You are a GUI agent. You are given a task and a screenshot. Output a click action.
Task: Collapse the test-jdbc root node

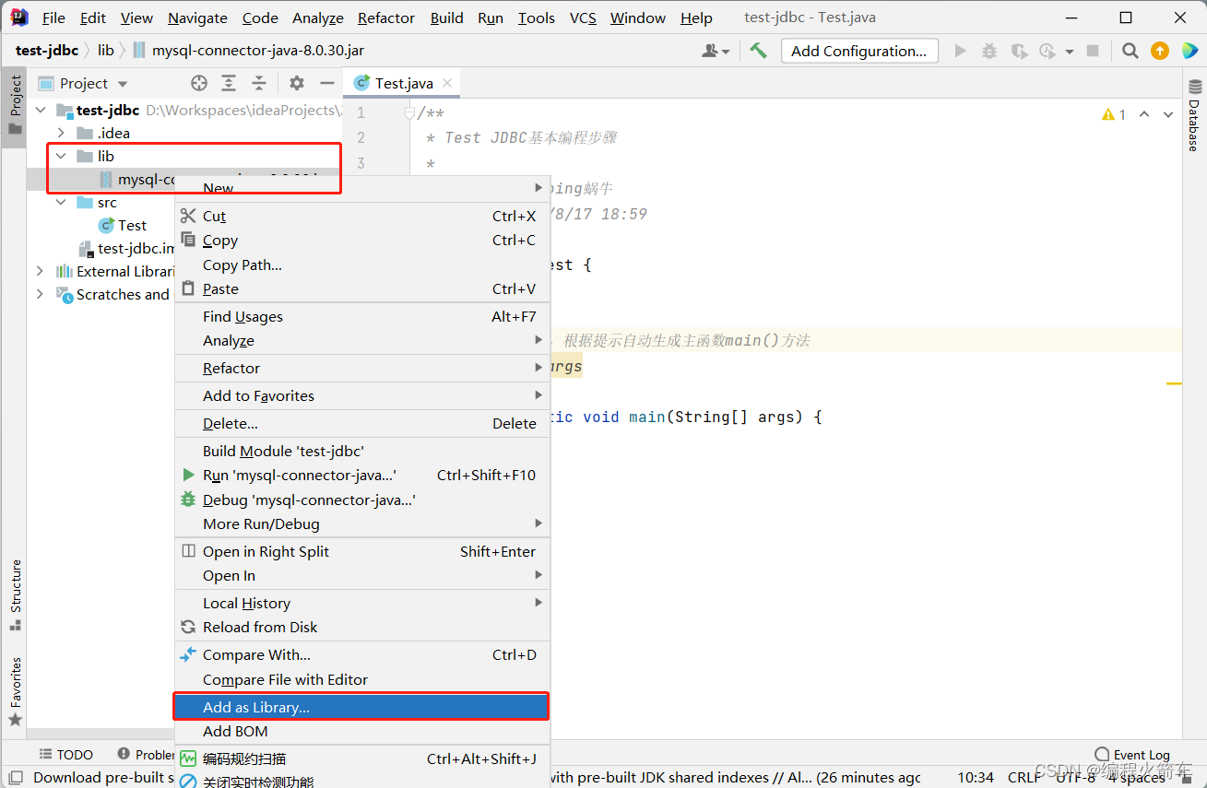tap(40, 110)
